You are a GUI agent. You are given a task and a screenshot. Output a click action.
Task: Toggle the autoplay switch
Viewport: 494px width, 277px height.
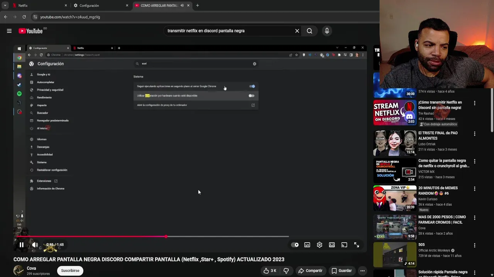295,245
